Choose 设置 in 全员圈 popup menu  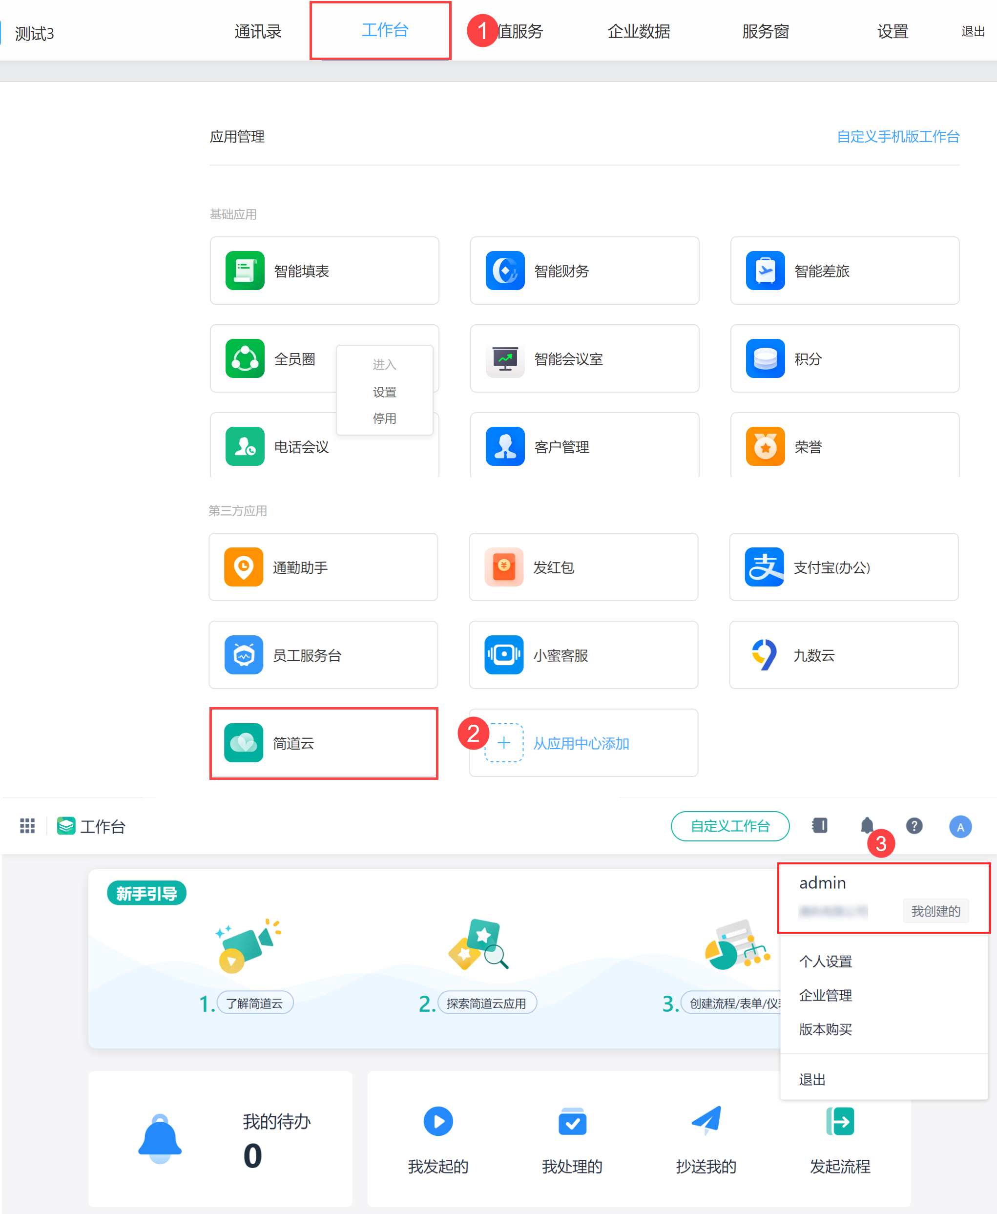[x=384, y=392]
